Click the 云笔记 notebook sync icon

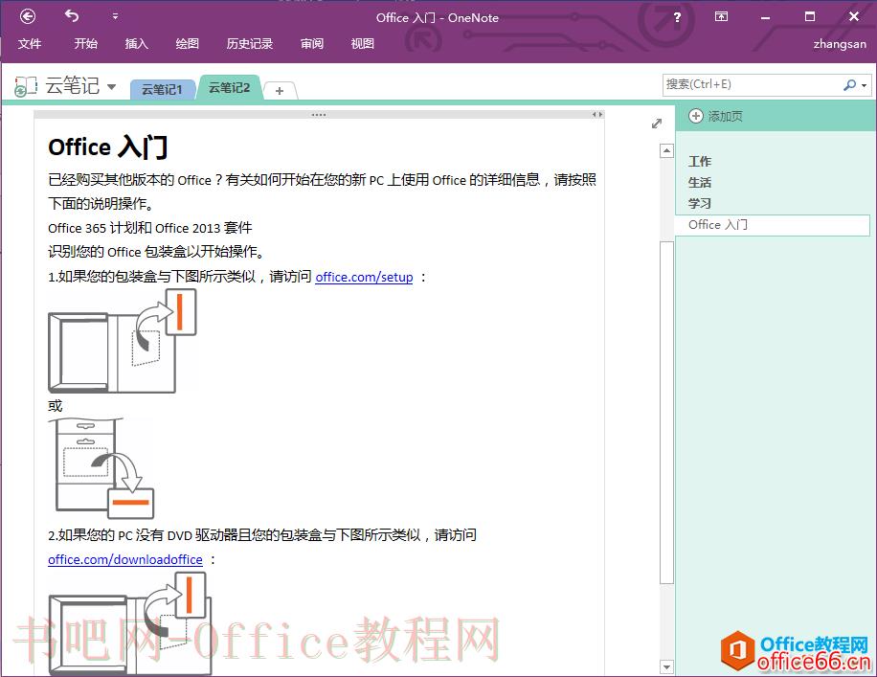tap(25, 87)
